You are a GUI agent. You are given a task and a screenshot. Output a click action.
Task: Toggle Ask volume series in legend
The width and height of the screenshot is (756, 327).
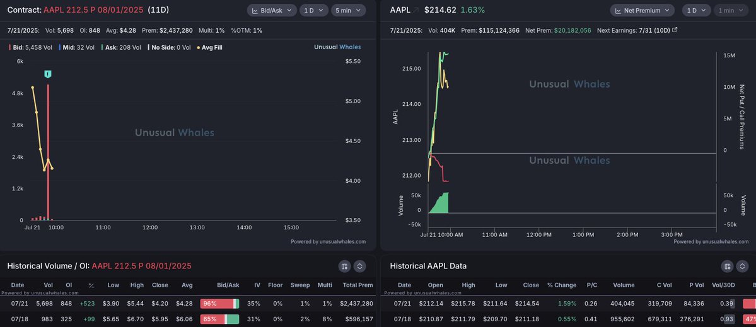click(x=121, y=47)
